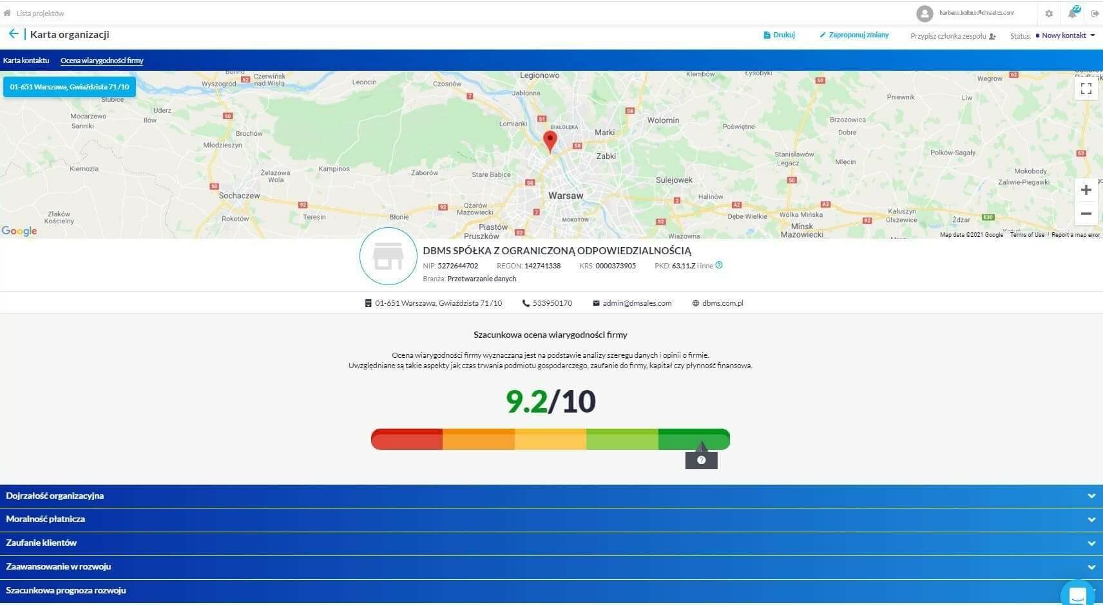Expand the Zaawansowanie w rozwoju section
Screen dimensions: 1103x605
click(551, 567)
